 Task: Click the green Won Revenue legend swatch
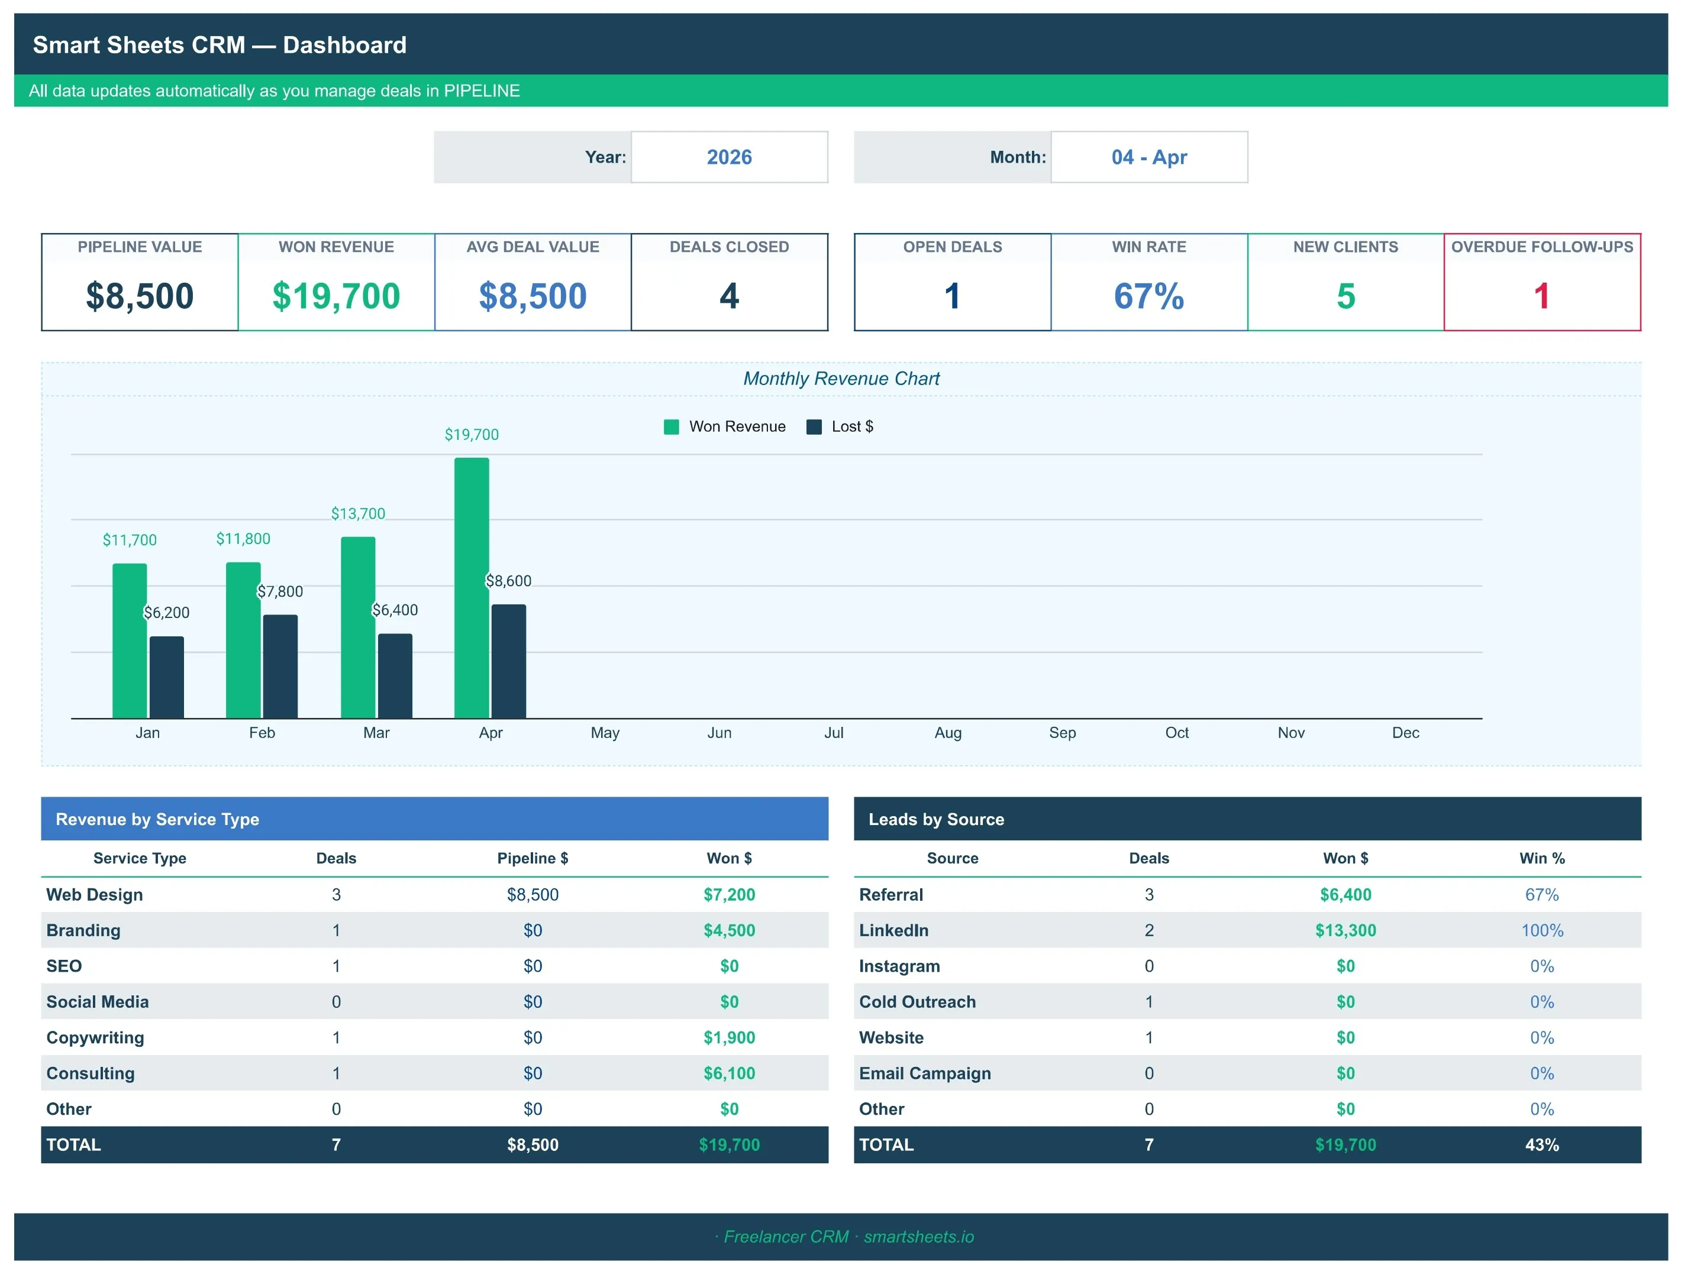(x=671, y=427)
